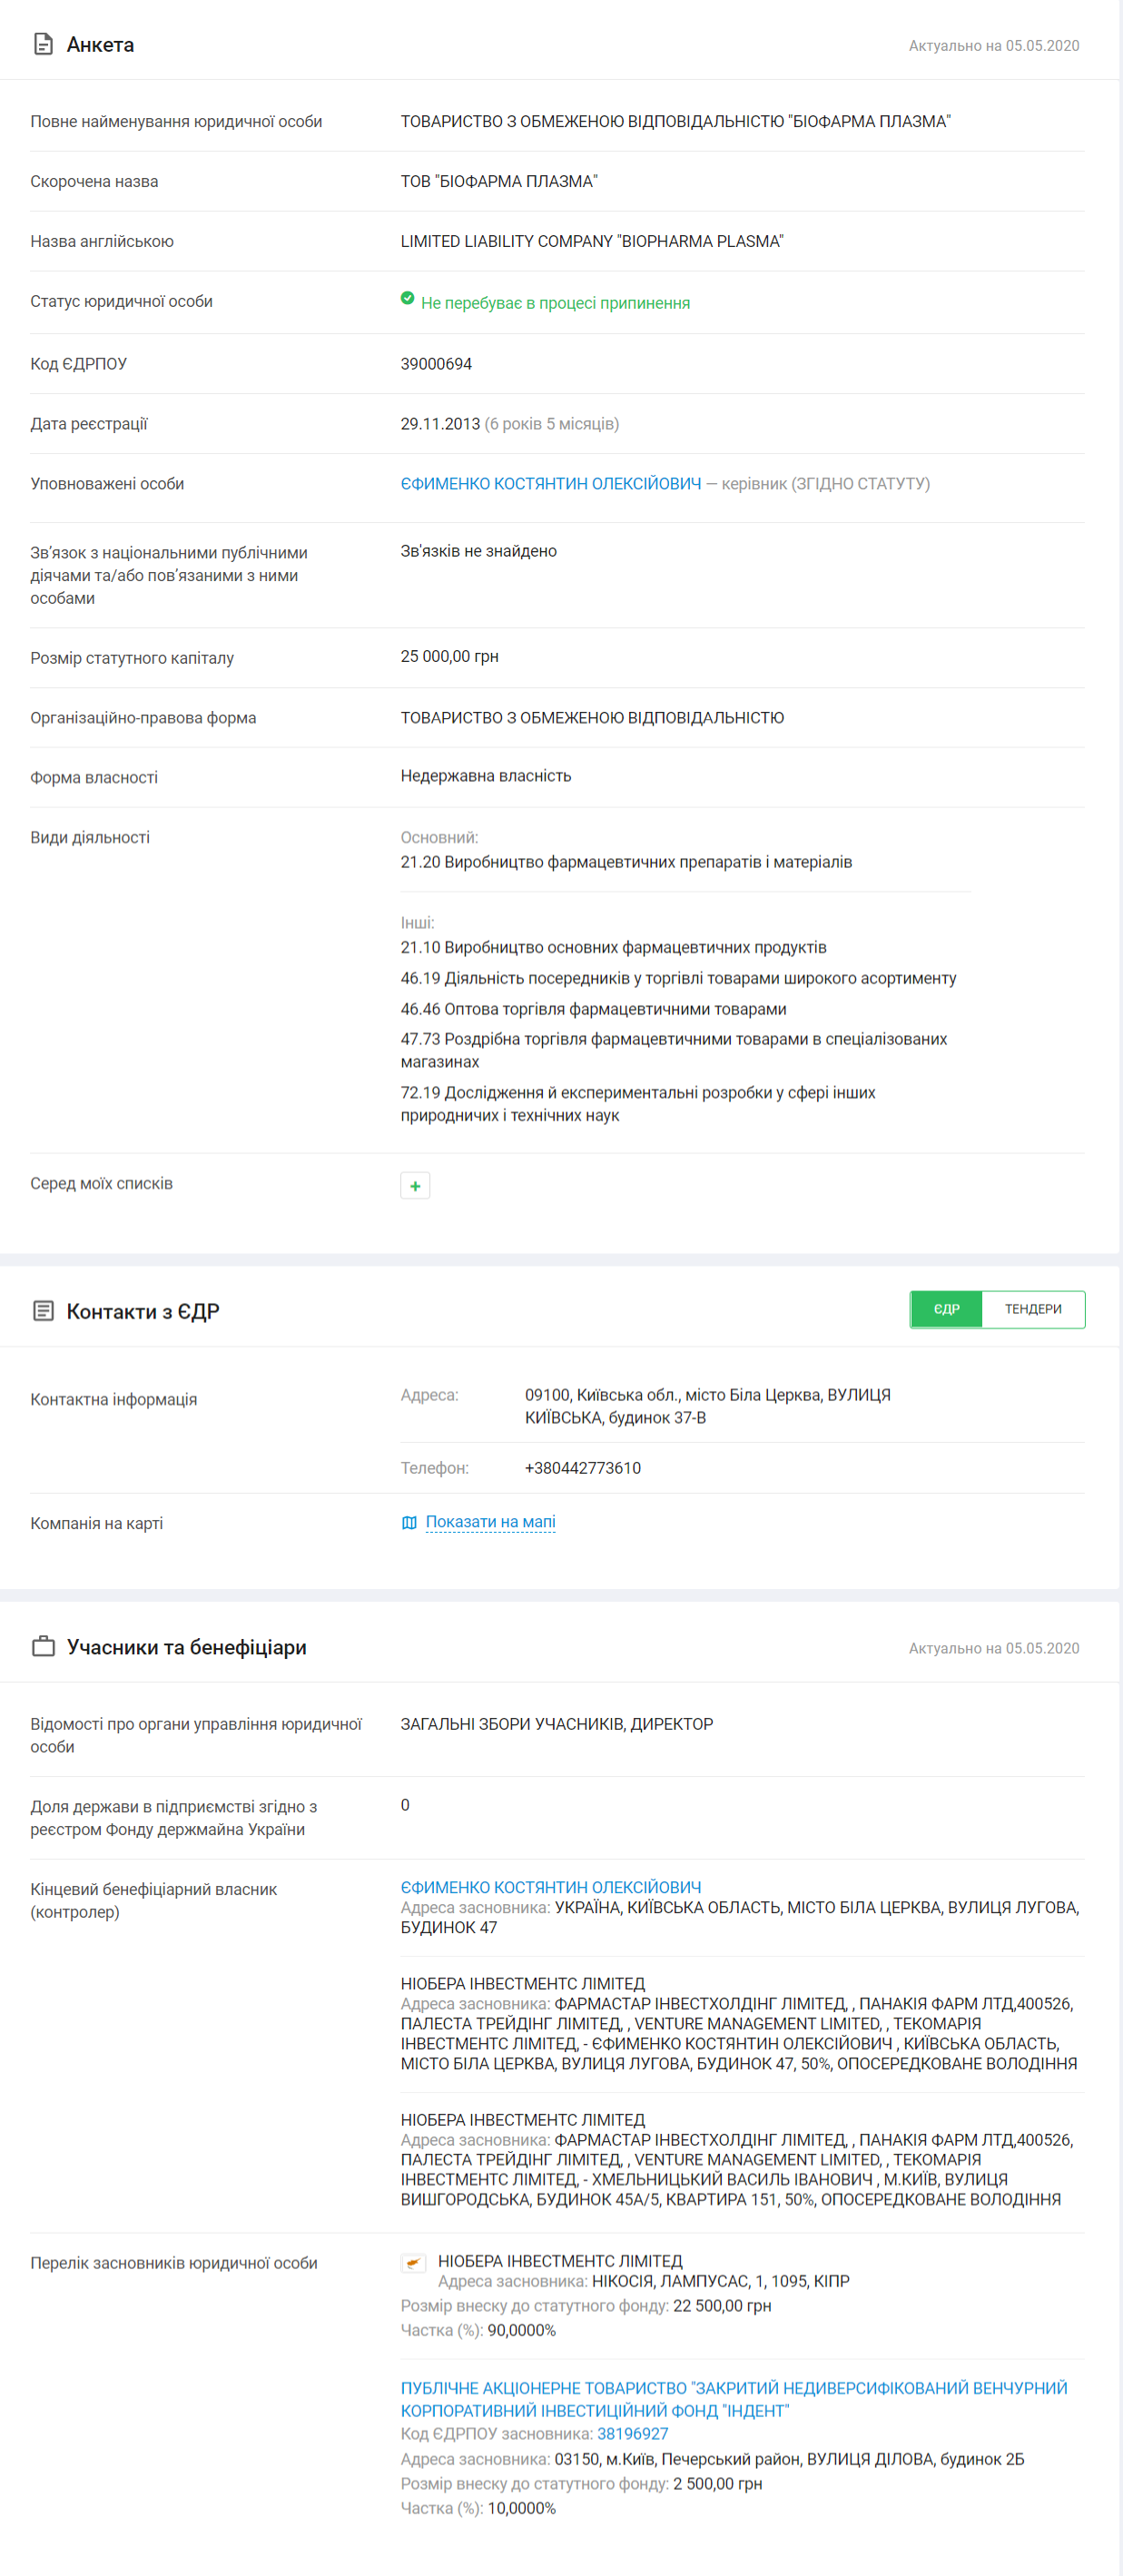The width and height of the screenshot is (1123, 2576).
Task: Click the Анкета section heading
Action: [100, 45]
